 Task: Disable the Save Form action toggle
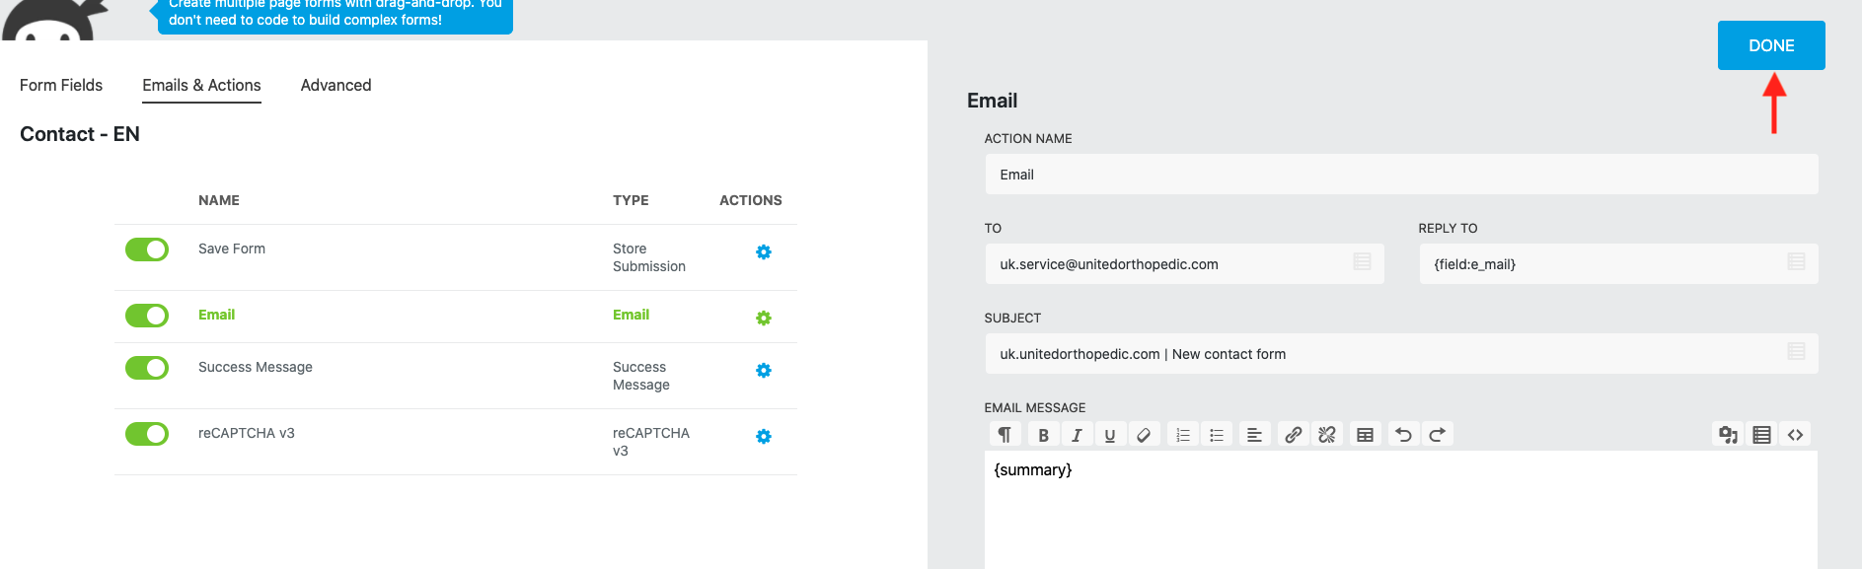coord(147,249)
